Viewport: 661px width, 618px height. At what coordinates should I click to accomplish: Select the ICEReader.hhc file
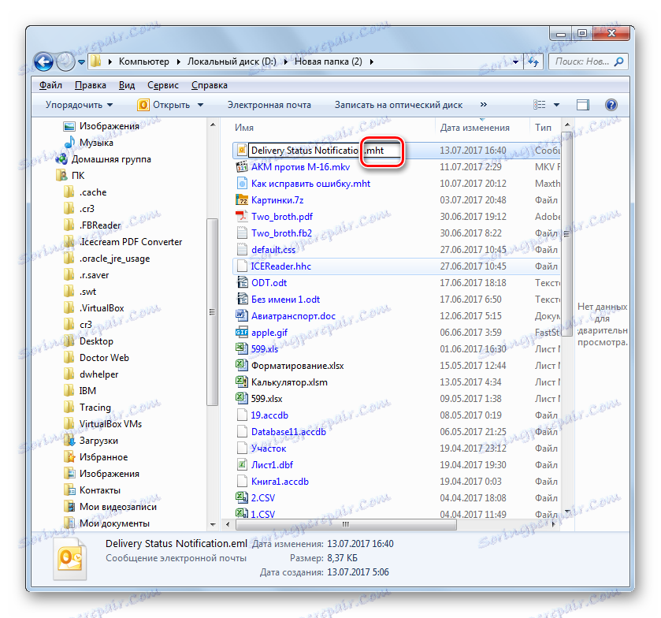click(280, 266)
